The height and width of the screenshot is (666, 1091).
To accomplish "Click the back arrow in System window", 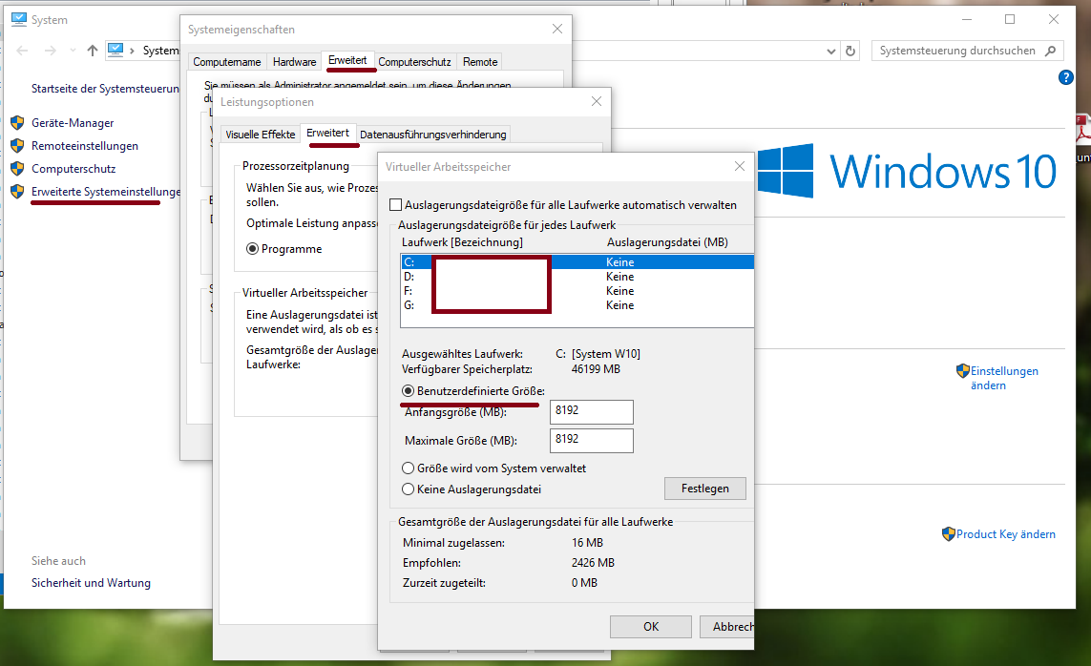I will point(22,51).
